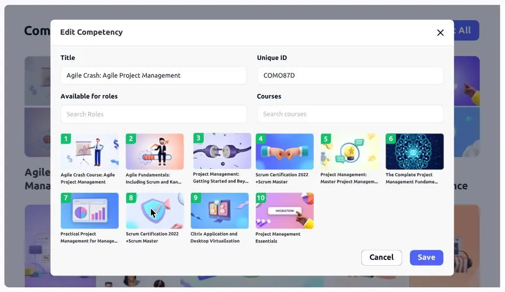The image size is (505, 292).
Task: Select course 3 Project Management Getting Started thumbnail
Action: (222, 151)
